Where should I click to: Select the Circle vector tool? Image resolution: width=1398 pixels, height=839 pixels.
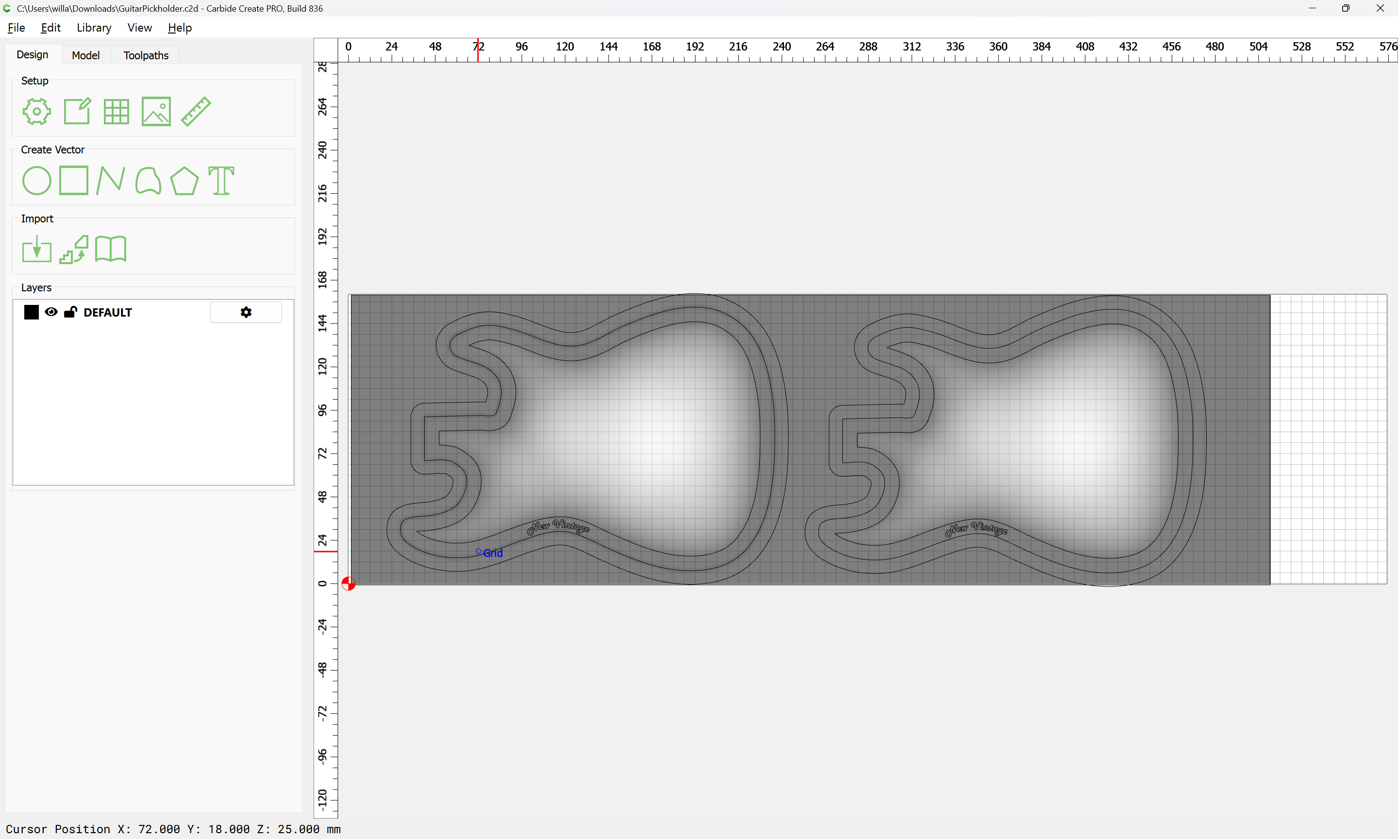coord(37,181)
